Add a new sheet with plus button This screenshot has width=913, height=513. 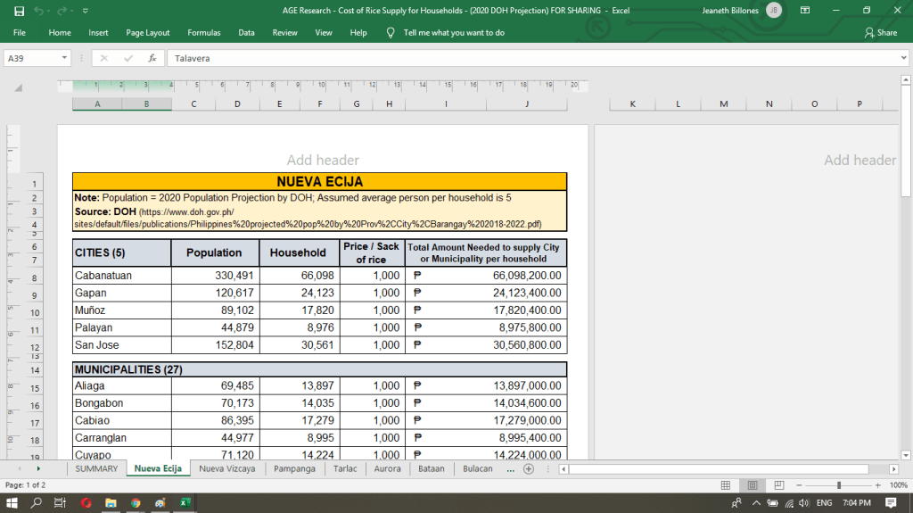pos(529,468)
